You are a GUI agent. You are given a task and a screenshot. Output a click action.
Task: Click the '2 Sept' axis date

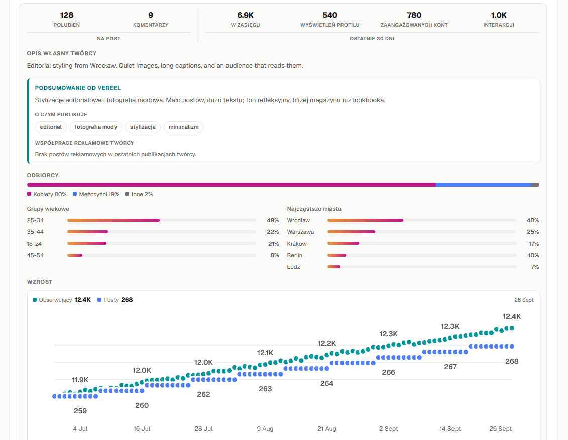(388, 429)
